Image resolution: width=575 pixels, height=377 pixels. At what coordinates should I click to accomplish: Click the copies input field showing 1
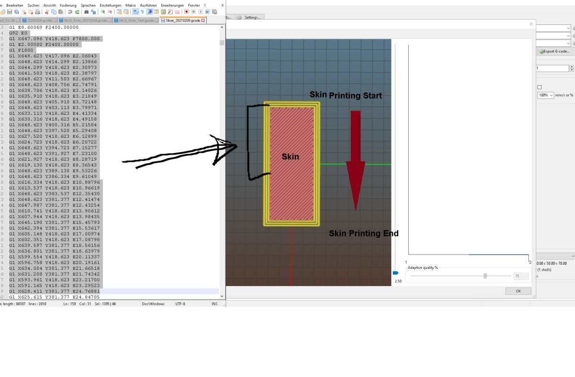(552, 68)
